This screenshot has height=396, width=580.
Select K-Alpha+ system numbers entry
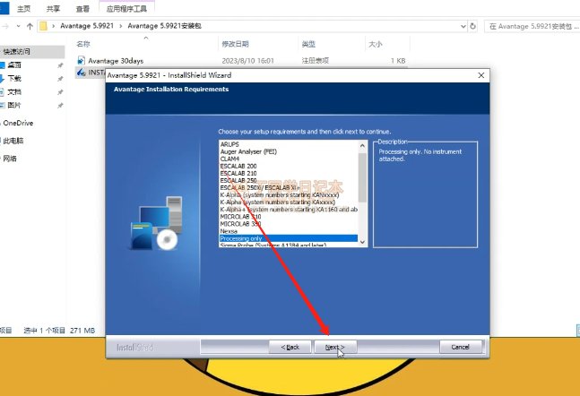click(289, 210)
